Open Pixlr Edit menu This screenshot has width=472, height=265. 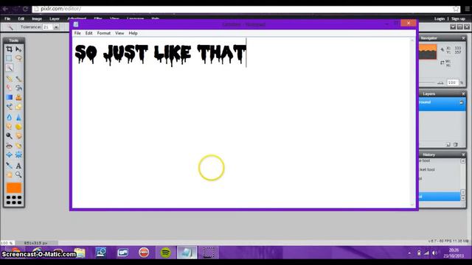(x=21, y=18)
